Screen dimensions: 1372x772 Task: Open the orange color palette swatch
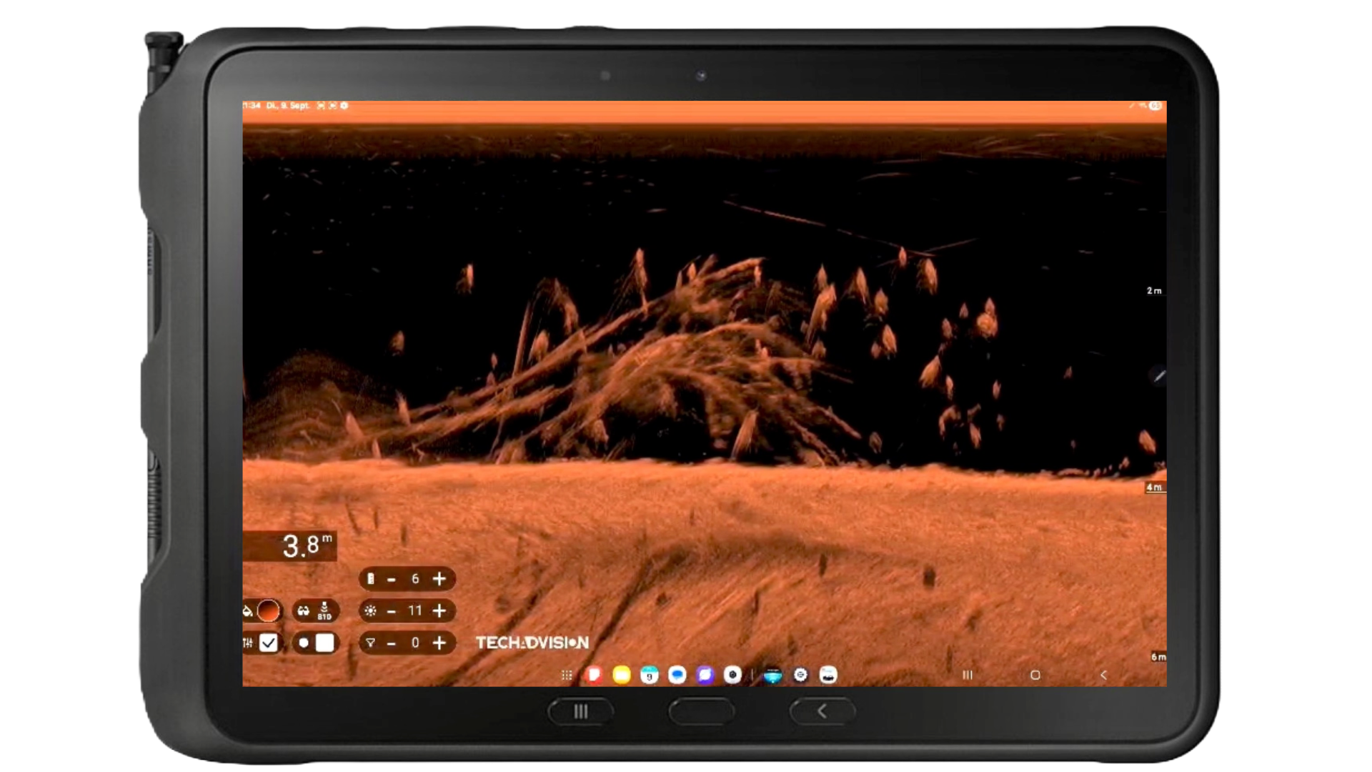point(269,611)
